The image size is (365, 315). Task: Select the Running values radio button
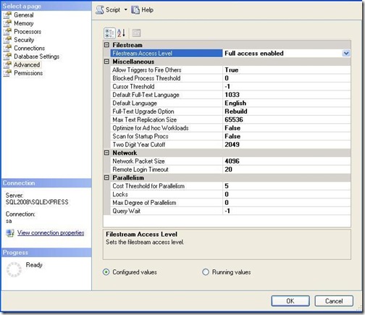[206, 272]
